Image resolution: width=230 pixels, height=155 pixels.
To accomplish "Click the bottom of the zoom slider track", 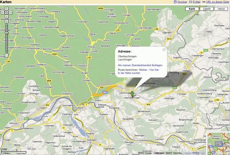I will point(7,52).
